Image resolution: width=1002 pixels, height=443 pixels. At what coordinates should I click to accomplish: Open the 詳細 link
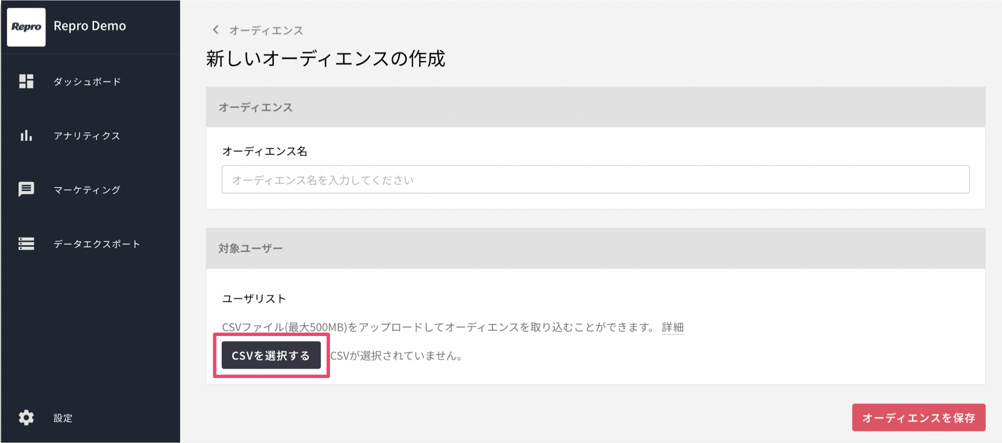[673, 327]
